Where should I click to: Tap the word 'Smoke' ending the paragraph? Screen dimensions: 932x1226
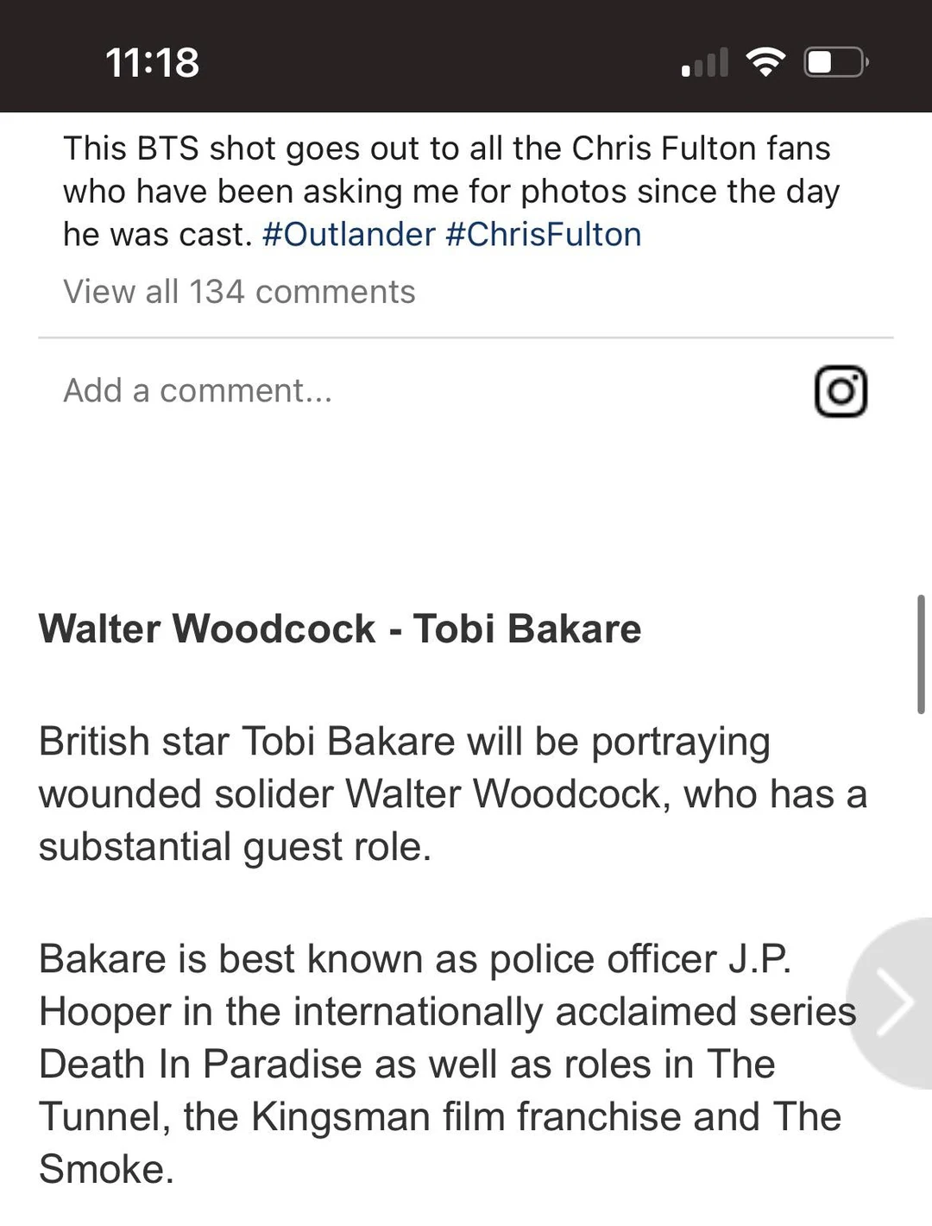pos(102,1170)
